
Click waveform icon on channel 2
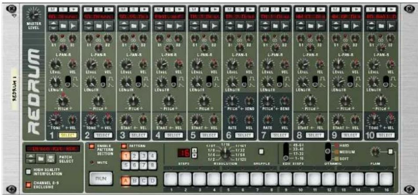[x=109, y=26]
